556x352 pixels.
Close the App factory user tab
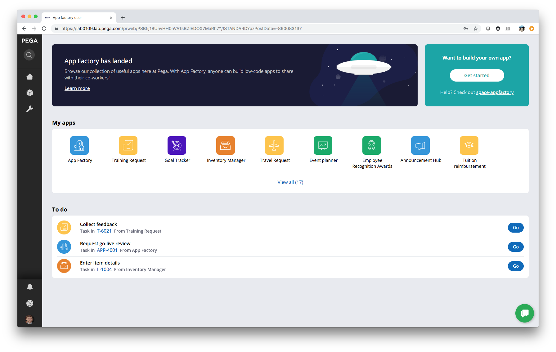(x=111, y=18)
